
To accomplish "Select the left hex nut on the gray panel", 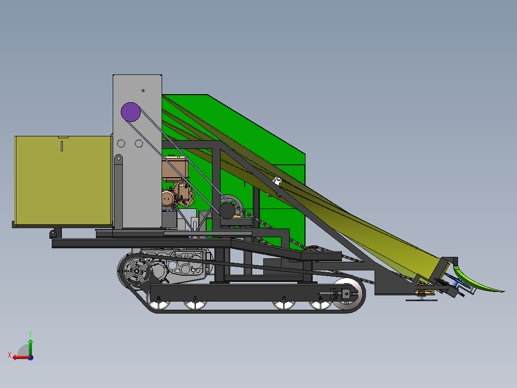I will (121, 143).
